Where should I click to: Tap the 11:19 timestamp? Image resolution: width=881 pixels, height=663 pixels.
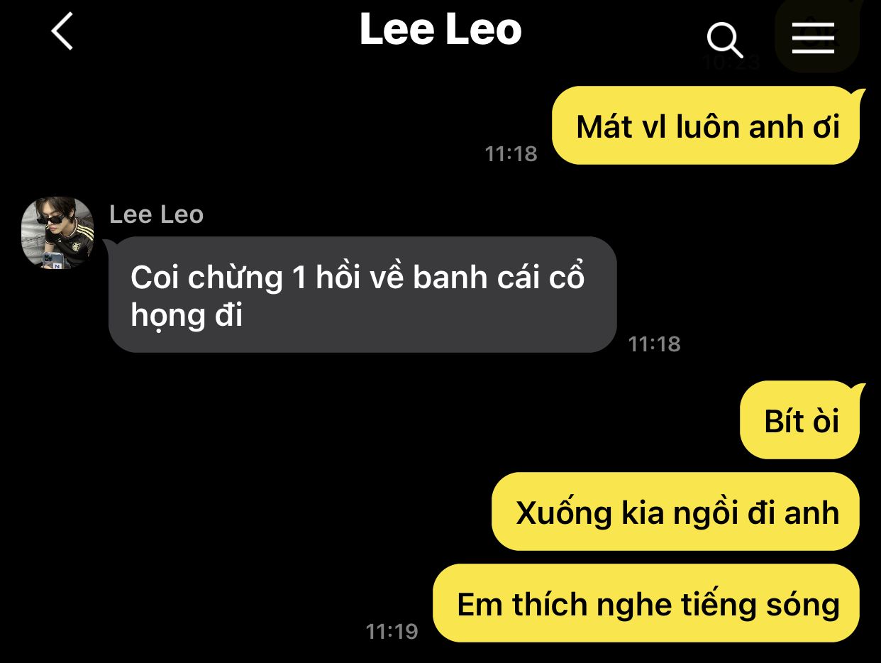tap(392, 630)
